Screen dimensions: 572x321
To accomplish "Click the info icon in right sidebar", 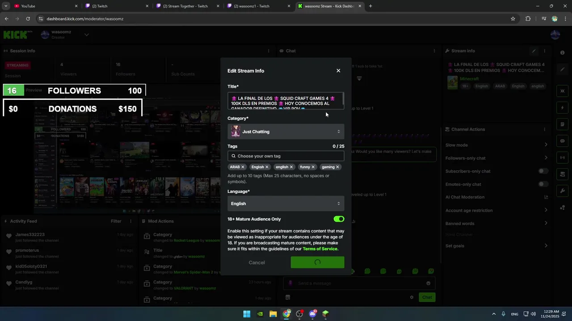I will [x=563, y=53].
